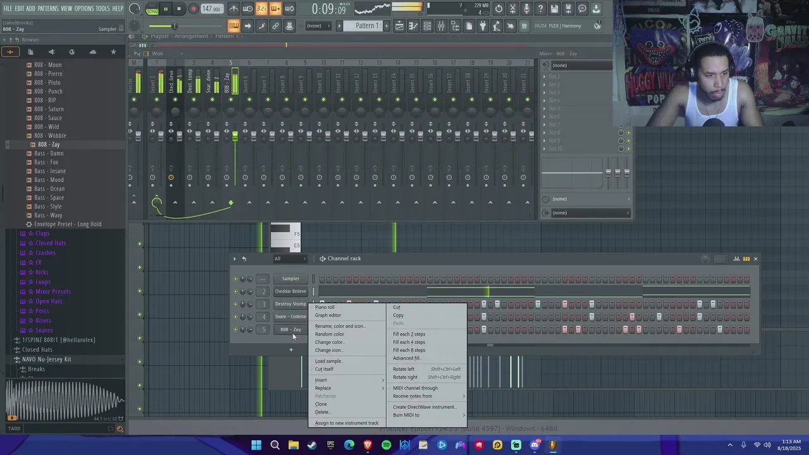Select 808 - Wobble in browser
The height and width of the screenshot is (455, 809).
50,135
